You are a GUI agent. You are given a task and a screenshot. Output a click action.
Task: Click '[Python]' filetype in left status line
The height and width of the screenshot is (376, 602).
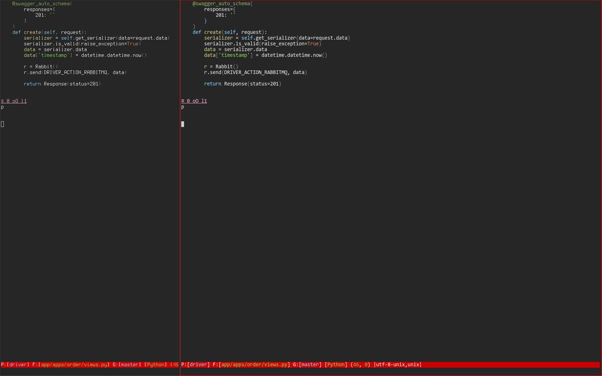(156, 365)
